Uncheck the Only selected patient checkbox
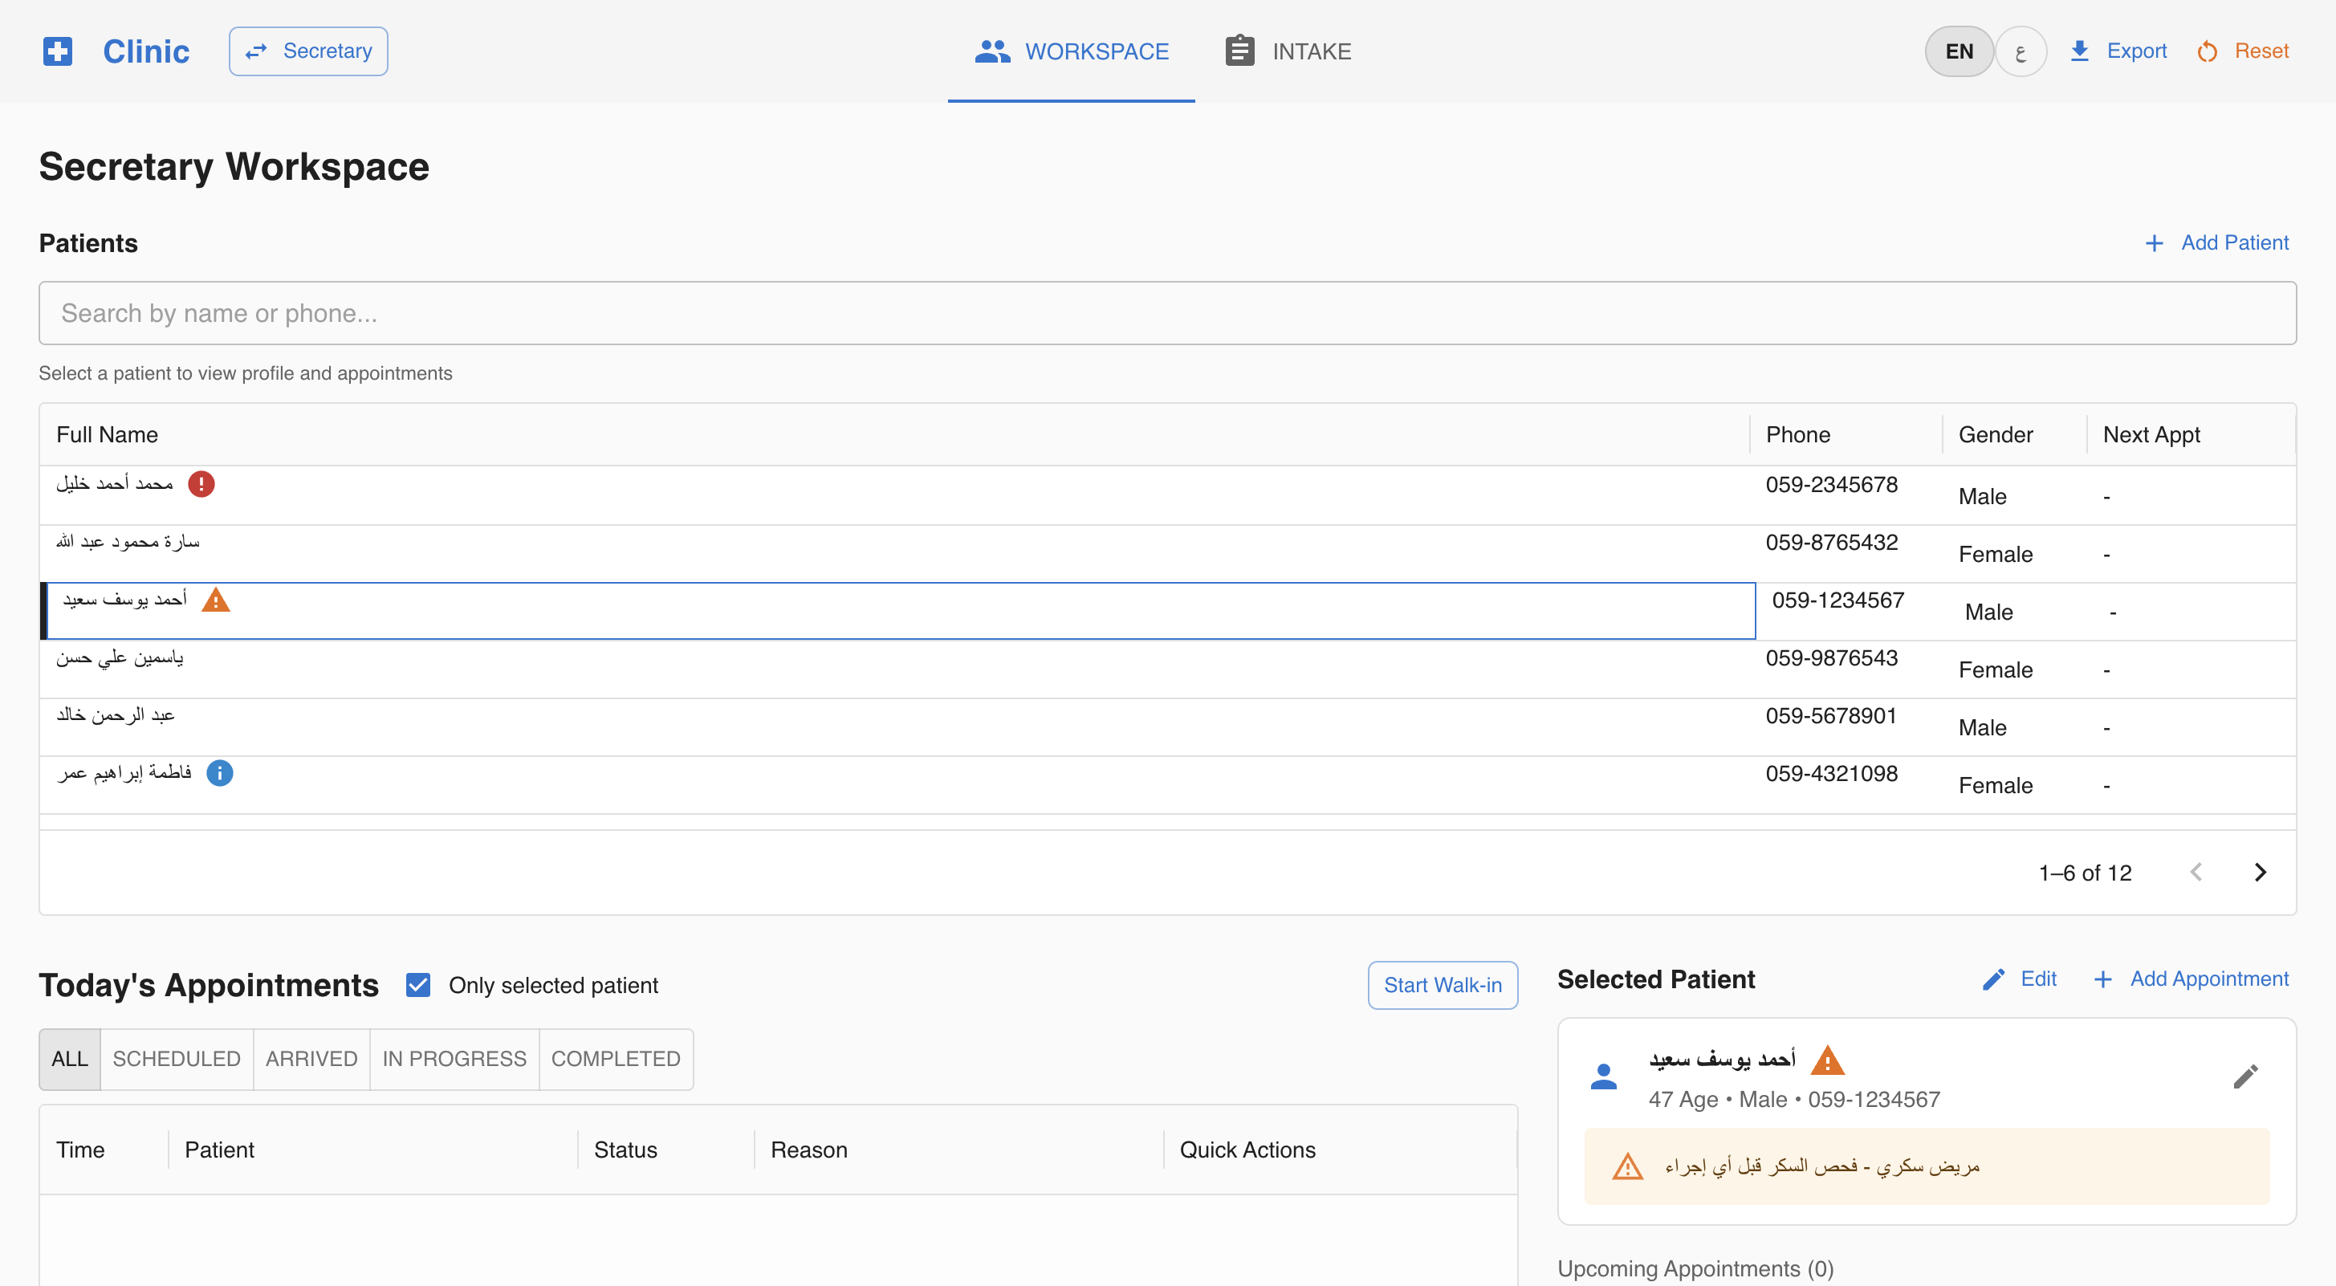Image resolution: width=2336 pixels, height=1286 pixels. coord(418,985)
